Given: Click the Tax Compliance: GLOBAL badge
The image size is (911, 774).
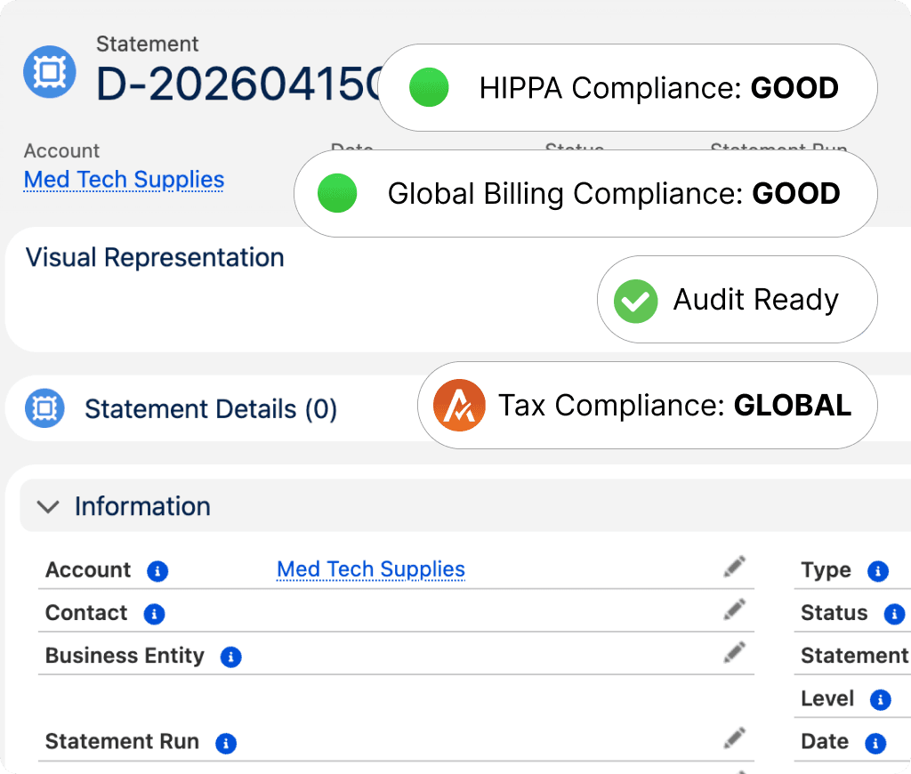Looking at the screenshot, I should (x=648, y=405).
